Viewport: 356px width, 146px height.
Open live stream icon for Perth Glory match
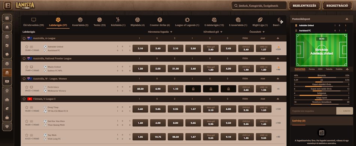[31, 87]
